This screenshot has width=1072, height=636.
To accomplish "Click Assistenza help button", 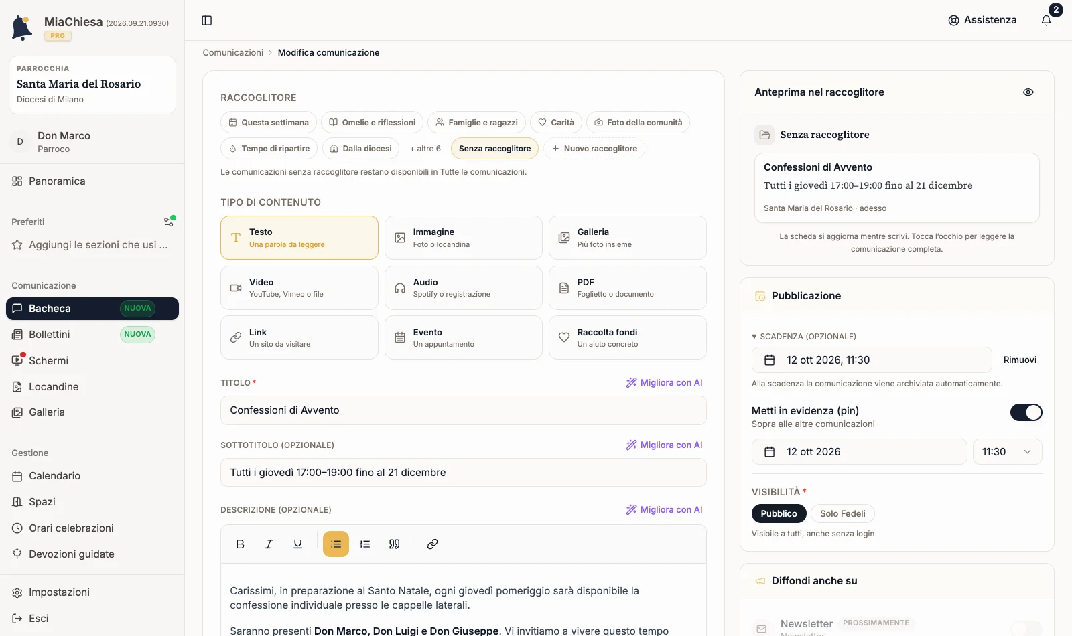I will tap(982, 20).
